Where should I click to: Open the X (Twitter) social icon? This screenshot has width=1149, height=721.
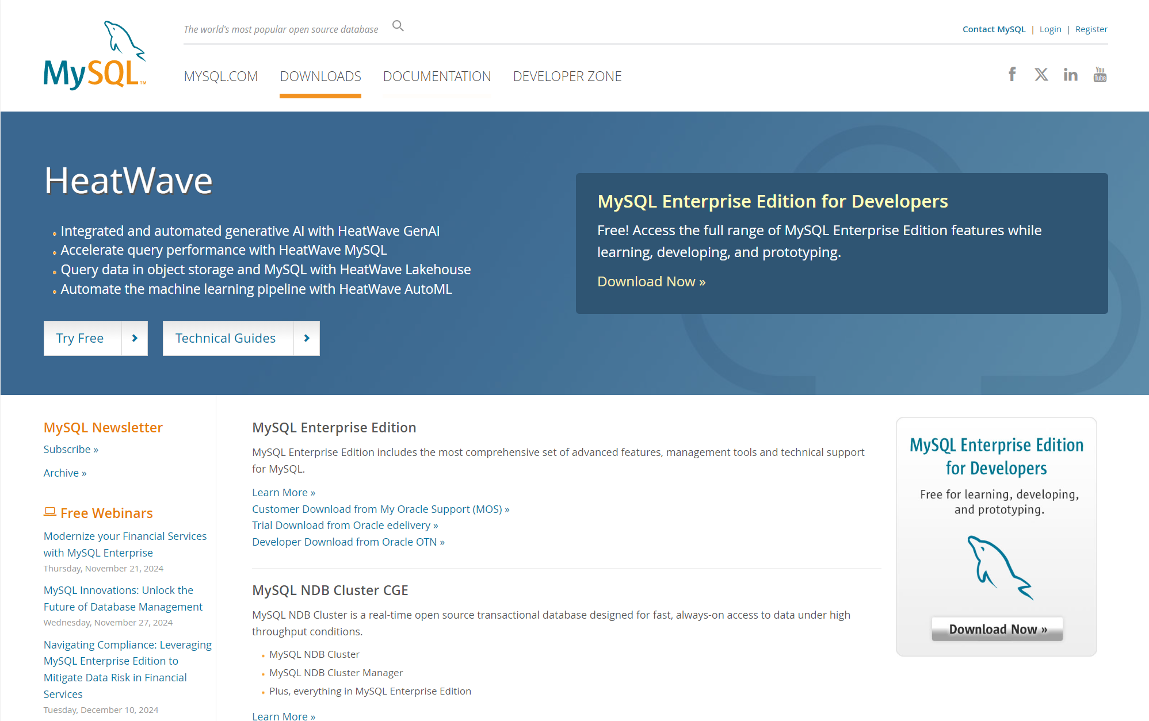pos(1041,75)
